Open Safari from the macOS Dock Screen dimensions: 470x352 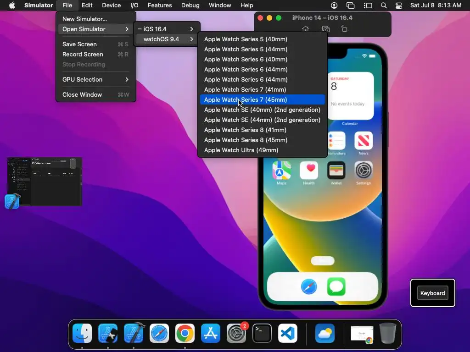tap(159, 333)
